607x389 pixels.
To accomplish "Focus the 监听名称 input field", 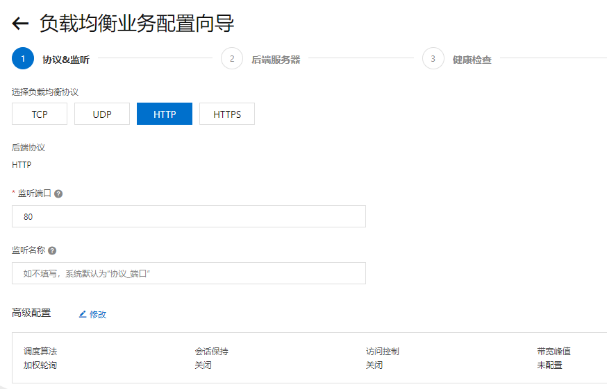I will [189, 273].
